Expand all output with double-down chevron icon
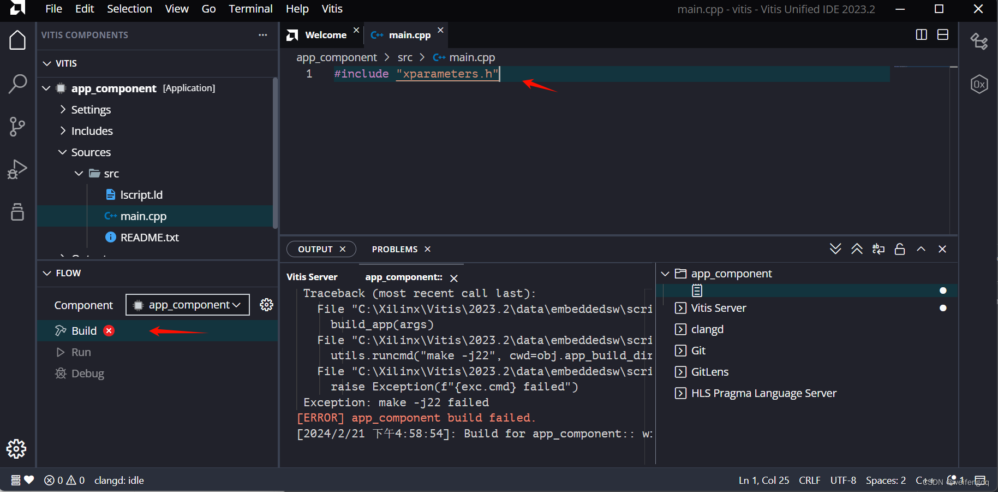998x492 pixels. pos(835,249)
